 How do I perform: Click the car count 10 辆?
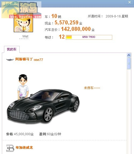tap(56, 16)
